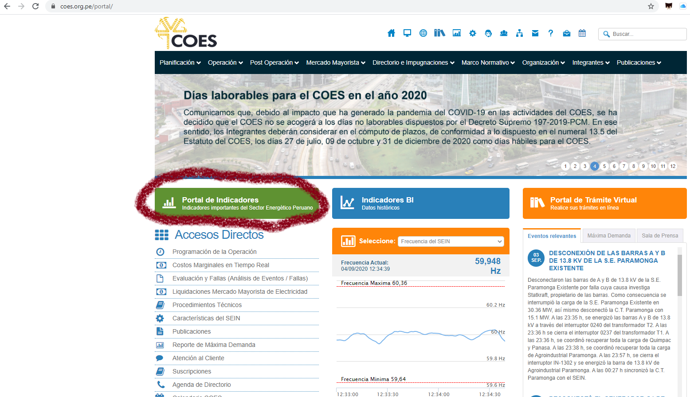Screen dimensions: 690x397
Task: Click the events panel scrollbar
Action: click(679, 275)
